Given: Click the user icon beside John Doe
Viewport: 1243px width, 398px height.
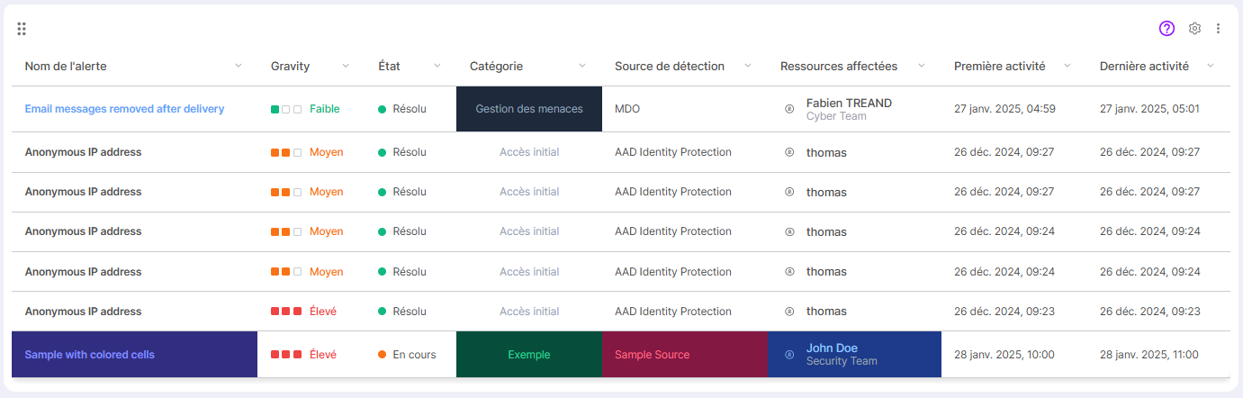Looking at the screenshot, I should (x=789, y=355).
